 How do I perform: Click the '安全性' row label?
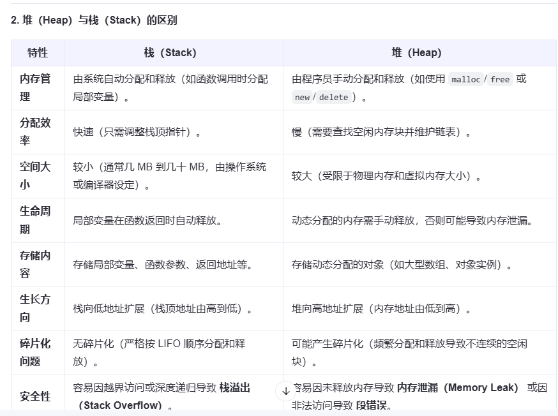(35, 396)
